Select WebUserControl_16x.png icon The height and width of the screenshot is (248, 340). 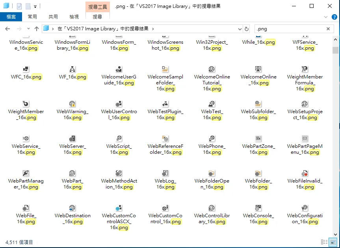[119, 104]
